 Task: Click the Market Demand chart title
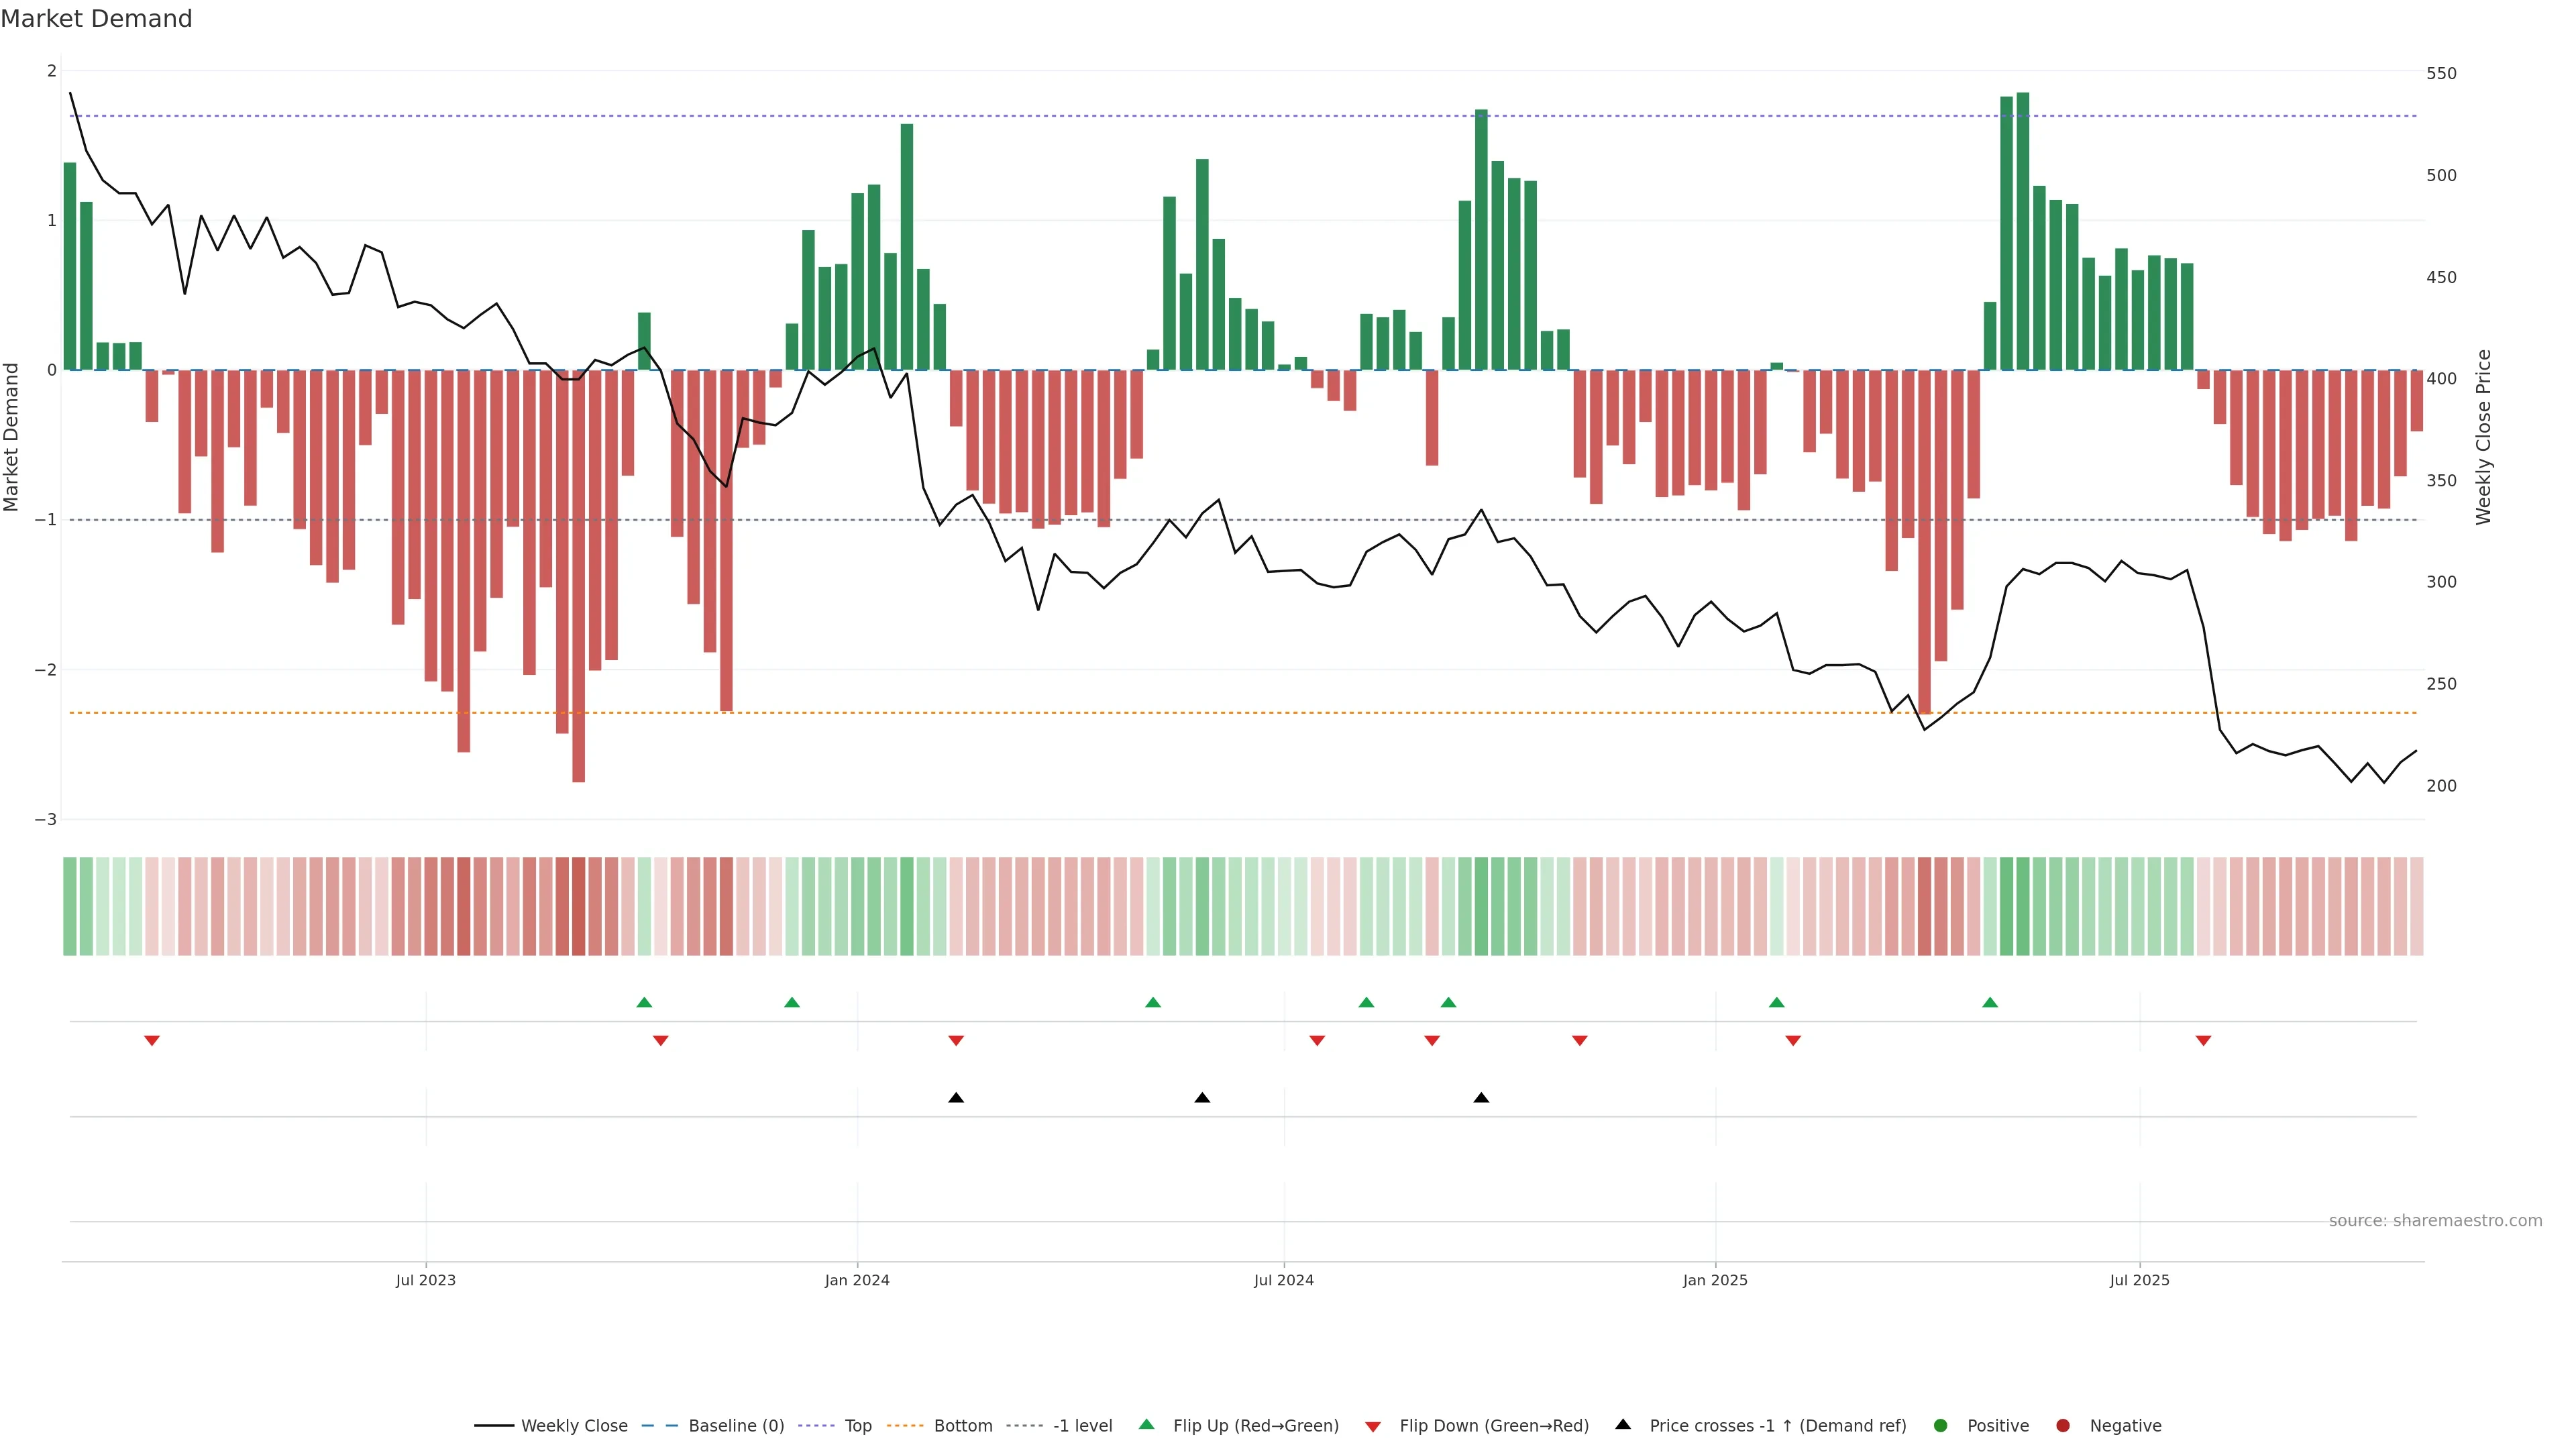click(x=96, y=19)
